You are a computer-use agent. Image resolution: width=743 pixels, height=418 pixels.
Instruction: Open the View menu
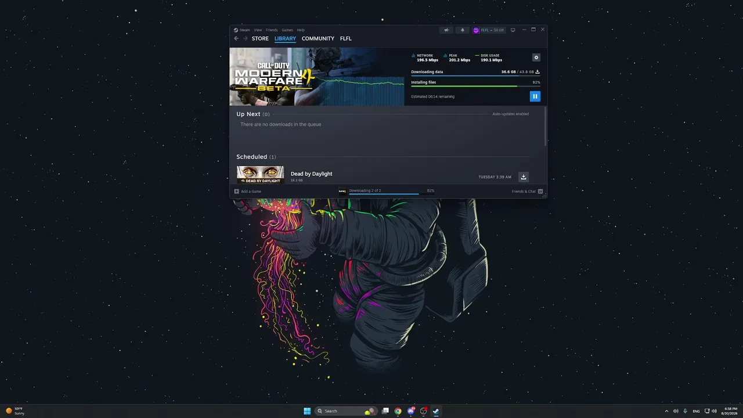(x=258, y=30)
